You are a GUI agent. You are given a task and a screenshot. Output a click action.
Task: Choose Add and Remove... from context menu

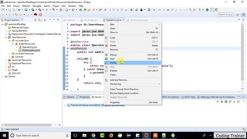pyautogui.click(x=133, y=80)
